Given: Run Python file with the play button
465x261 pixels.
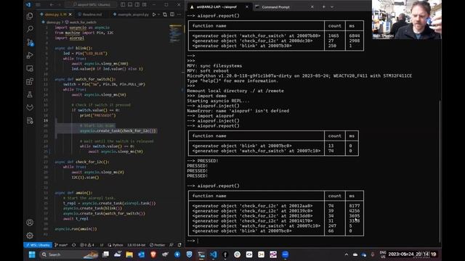Looking at the screenshot, I should click(154, 14).
